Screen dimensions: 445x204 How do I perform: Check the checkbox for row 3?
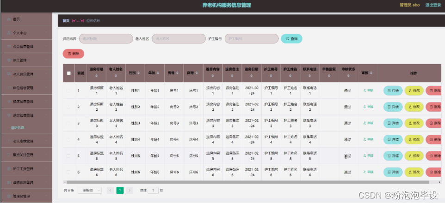coord(68,123)
